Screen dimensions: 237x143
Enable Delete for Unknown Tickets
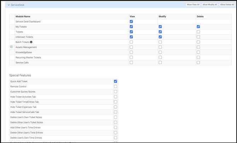pyautogui.click(x=198, y=37)
